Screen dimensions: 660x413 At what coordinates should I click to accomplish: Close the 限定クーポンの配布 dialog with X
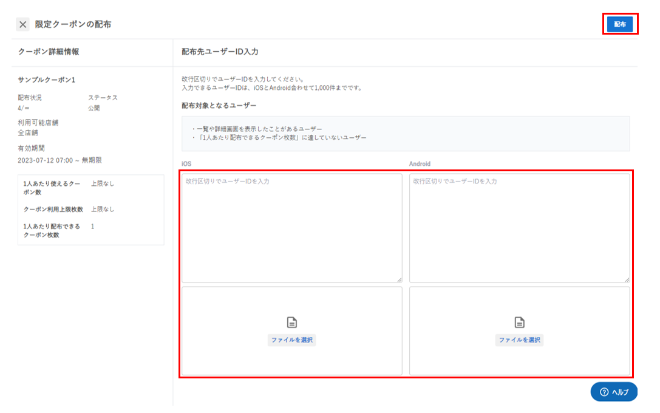22,24
